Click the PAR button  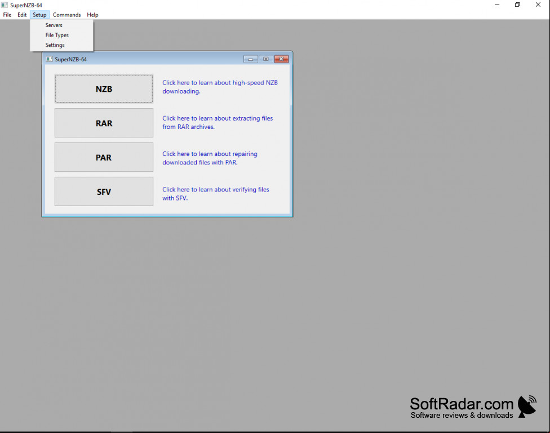tap(104, 157)
